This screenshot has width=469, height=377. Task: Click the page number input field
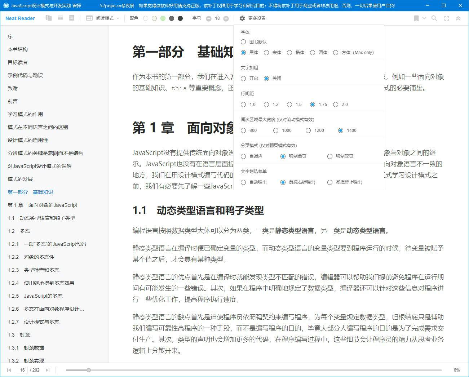tap(22, 370)
